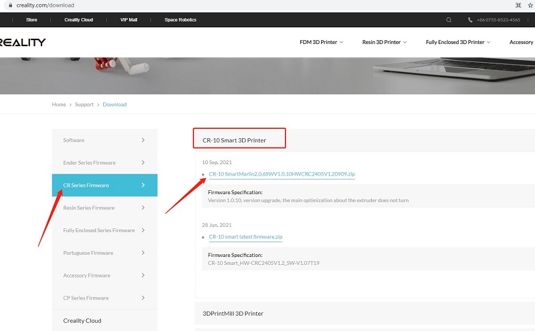Expand the FDM 3D Printer dropdown
The image size is (535, 331).
[x=321, y=42]
